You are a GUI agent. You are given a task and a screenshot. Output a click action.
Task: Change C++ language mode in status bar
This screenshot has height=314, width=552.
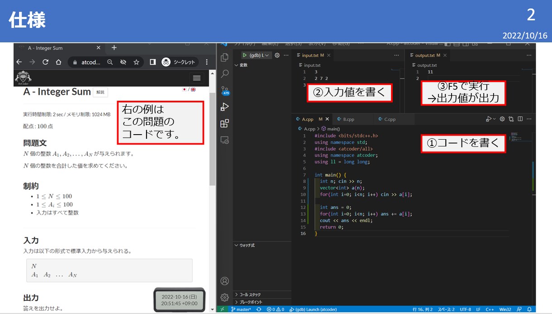coord(490,309)
